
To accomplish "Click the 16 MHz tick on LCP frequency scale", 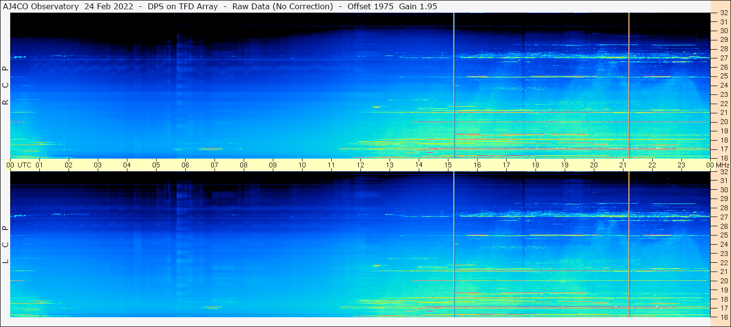I will [724, 317].
